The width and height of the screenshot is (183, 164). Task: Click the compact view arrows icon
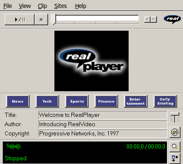pyautogui.click(x=175, y=159)
